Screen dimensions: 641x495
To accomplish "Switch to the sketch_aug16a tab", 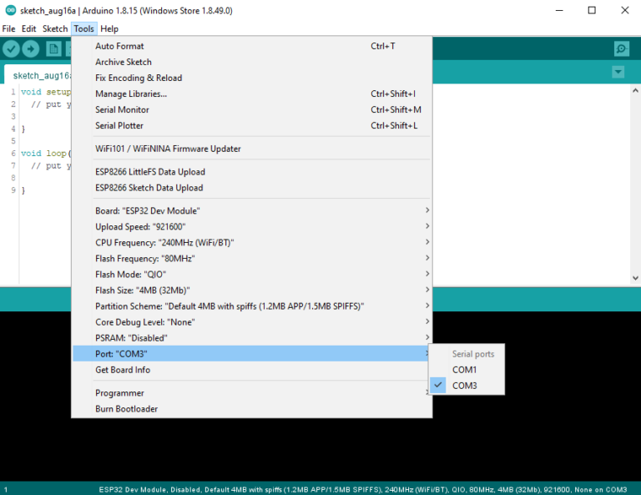I will 38,75.
